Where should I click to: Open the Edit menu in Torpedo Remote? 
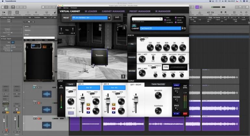[60, 8]
